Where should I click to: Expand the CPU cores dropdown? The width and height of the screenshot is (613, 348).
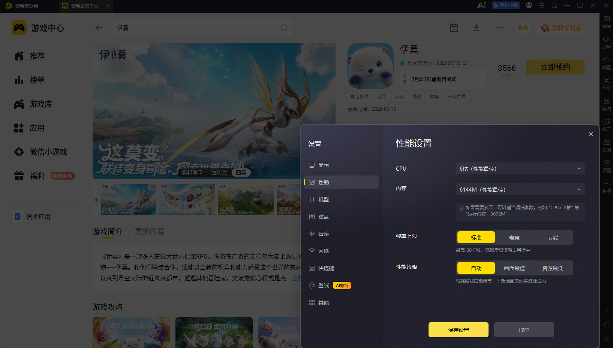[x=520, y=169]
